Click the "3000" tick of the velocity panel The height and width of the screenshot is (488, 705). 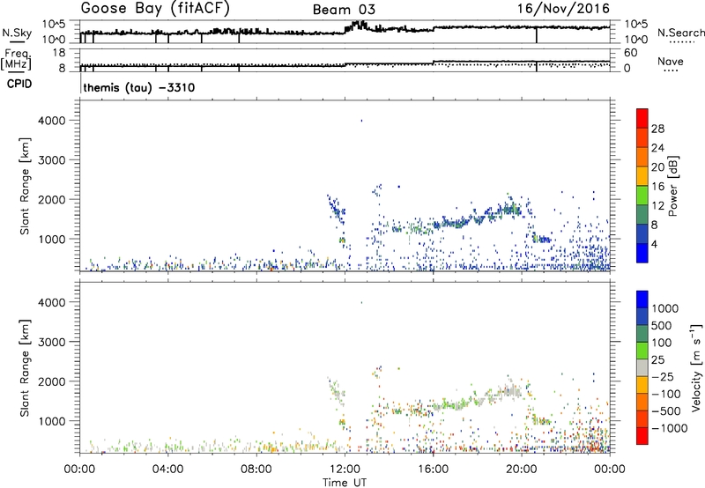coord(52,342)
